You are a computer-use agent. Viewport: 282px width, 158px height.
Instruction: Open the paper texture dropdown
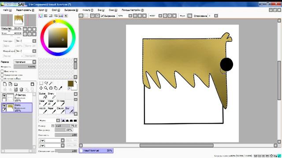tap(34, 41)
